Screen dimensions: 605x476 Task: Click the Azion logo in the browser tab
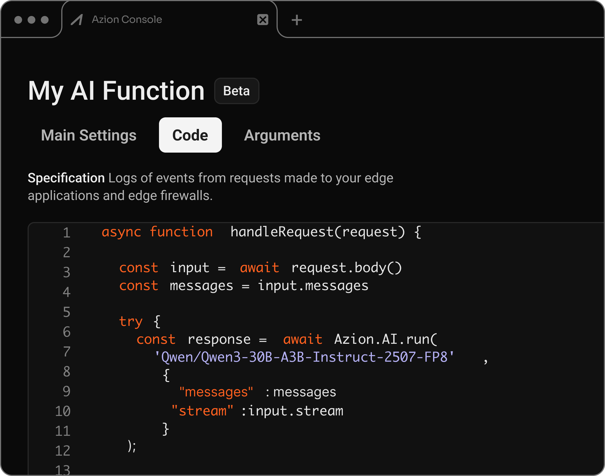(x=77, y=19)
